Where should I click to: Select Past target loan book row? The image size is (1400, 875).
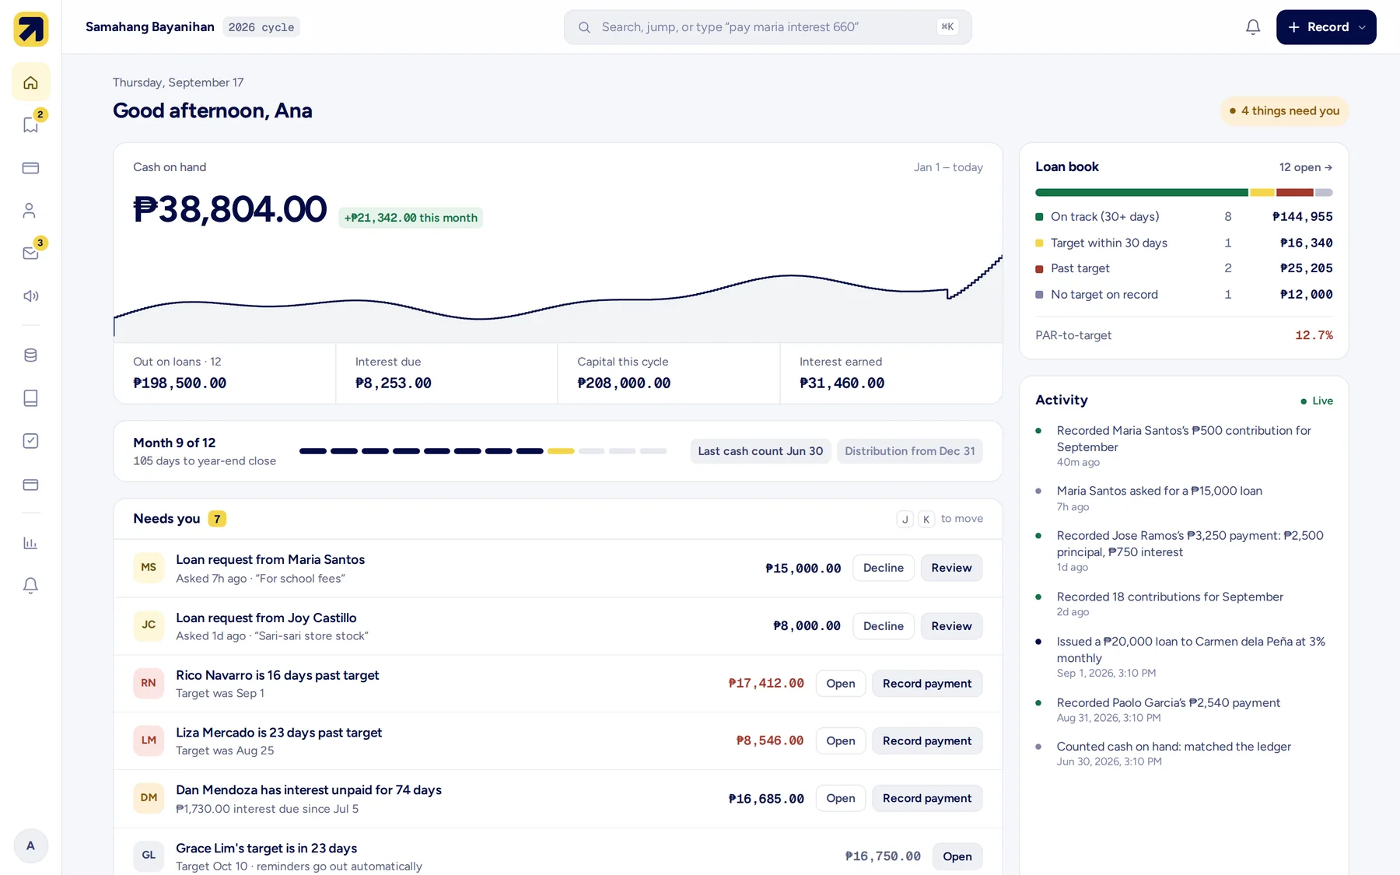tap(1184, 268)
